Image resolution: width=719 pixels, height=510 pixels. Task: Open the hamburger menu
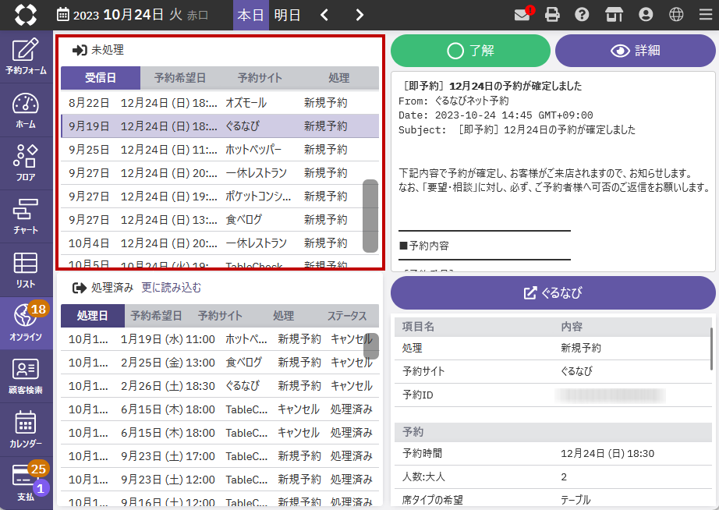point(705,15)
